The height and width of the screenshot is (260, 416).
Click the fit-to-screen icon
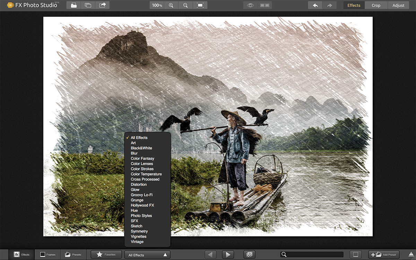tap(200, 5)
